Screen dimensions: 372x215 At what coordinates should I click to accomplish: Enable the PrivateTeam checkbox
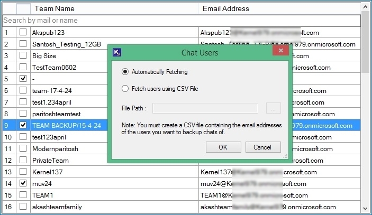coord(23,160)
